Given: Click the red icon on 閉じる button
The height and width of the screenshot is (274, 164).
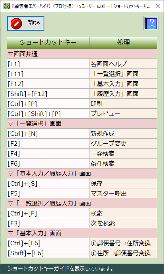Looking at the screenshot, I should point(17,23).
